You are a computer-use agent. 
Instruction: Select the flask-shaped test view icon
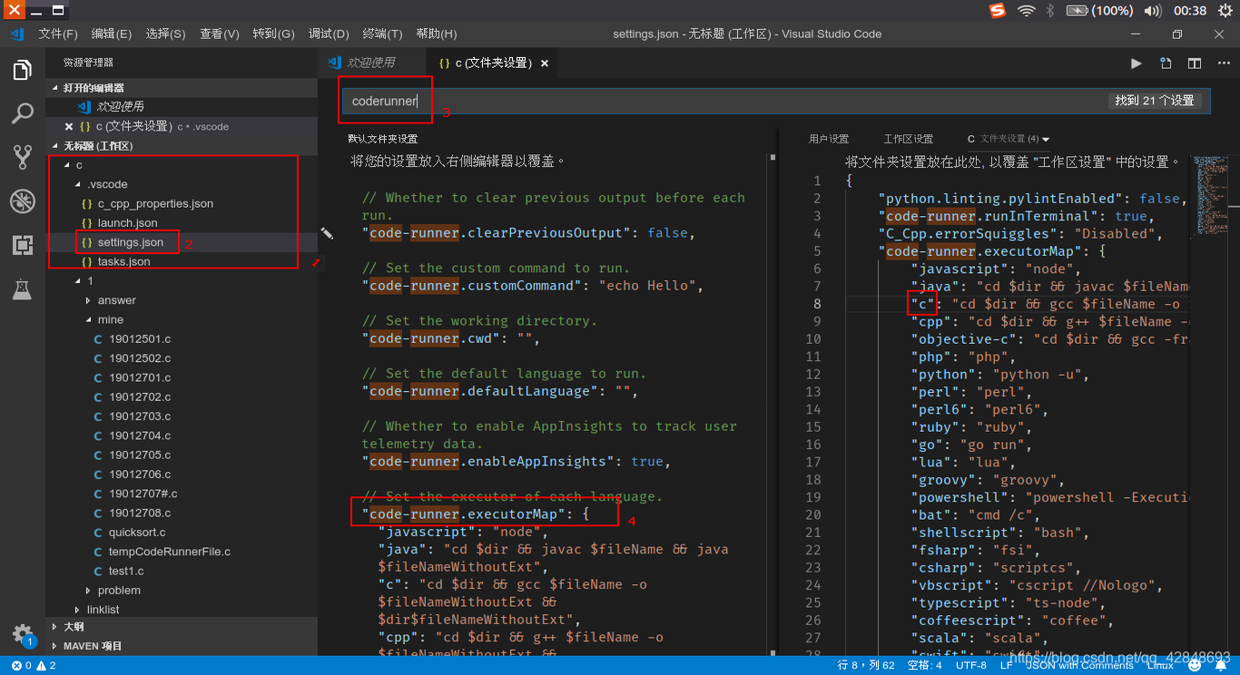tap(22, 292)
